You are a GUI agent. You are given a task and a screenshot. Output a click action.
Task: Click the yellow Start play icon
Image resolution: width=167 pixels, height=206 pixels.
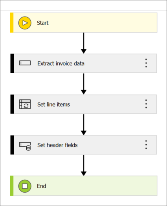pos(25,23)
